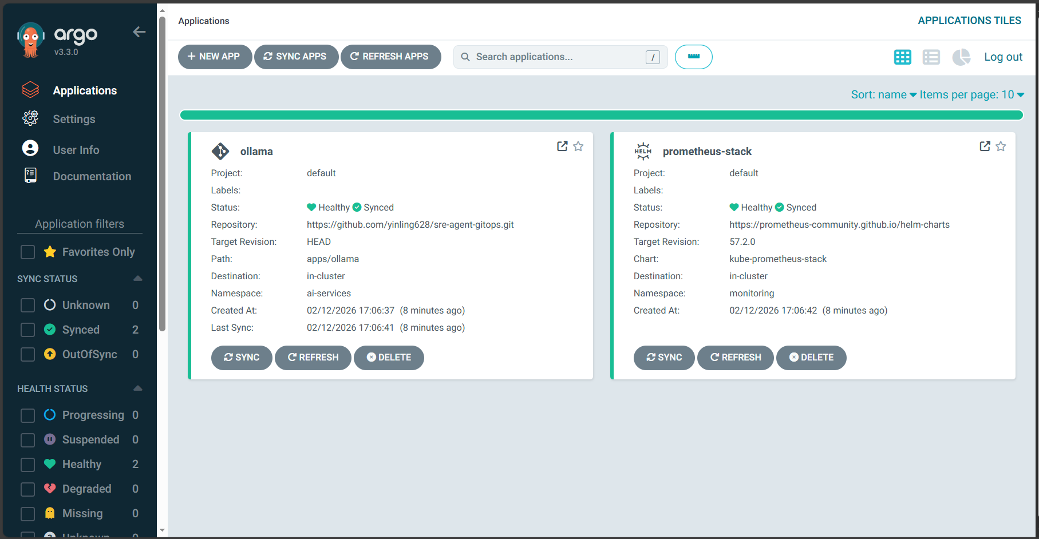1039x539 pixels.
Task: Click the search magnifier icon
Action: coord(465,57)
